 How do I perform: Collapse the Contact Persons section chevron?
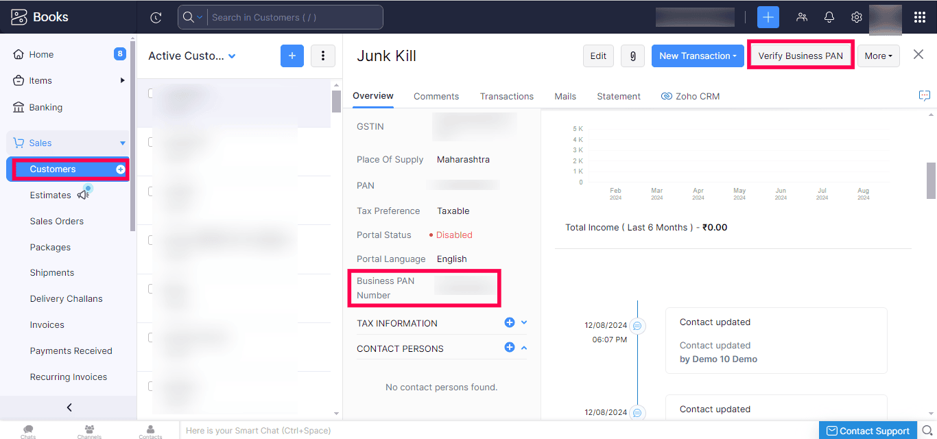[524, 348]
